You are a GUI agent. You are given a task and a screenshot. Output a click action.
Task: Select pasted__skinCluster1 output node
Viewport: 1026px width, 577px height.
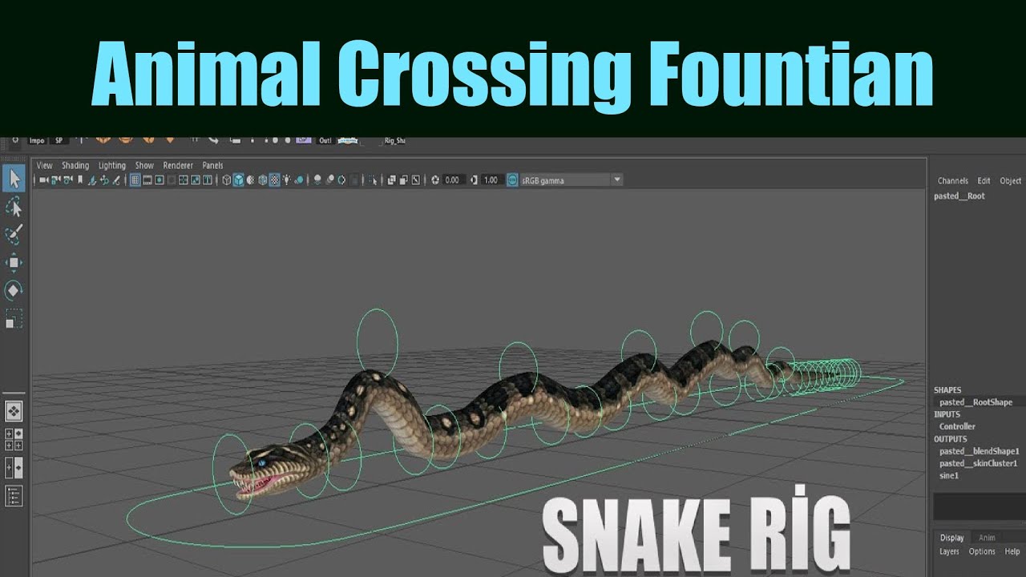pos(979,463)
